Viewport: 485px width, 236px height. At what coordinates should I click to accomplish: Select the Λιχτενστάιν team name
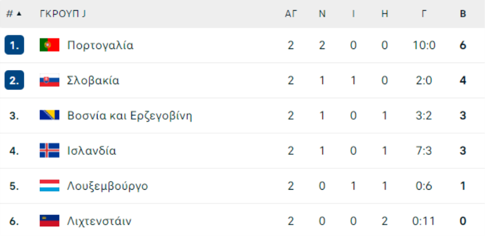coord(99,221)
